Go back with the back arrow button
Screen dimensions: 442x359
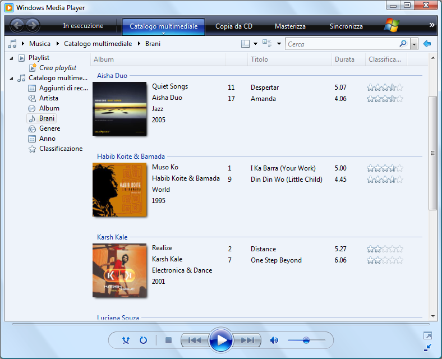[17, 26]
